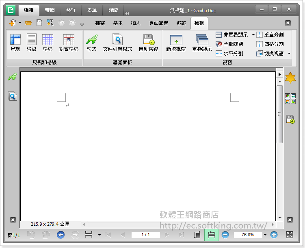This screenshot has width=305, height=248.
Task: Toggle the 對齊格線 snap-to-grid option
Action: click(x=69, y=43)
